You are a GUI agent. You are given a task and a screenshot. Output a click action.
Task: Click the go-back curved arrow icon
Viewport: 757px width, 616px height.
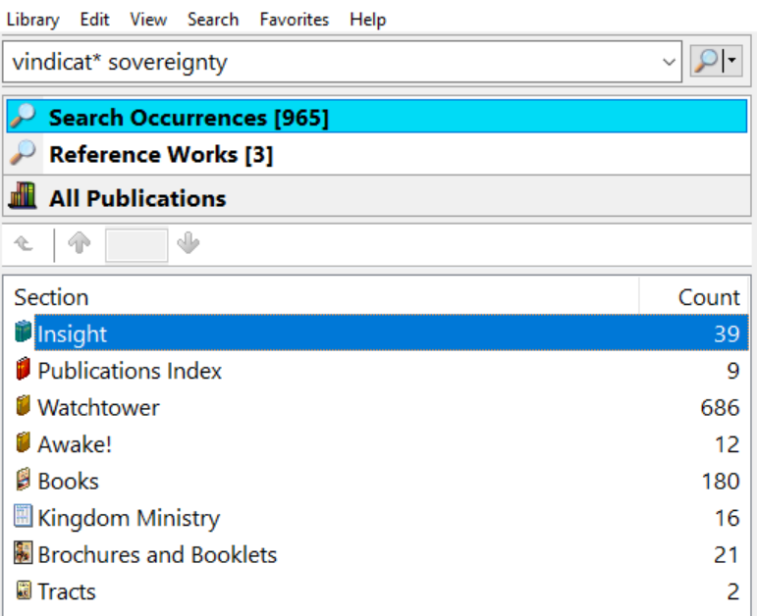pyautogui.click(x=24, y=244)
